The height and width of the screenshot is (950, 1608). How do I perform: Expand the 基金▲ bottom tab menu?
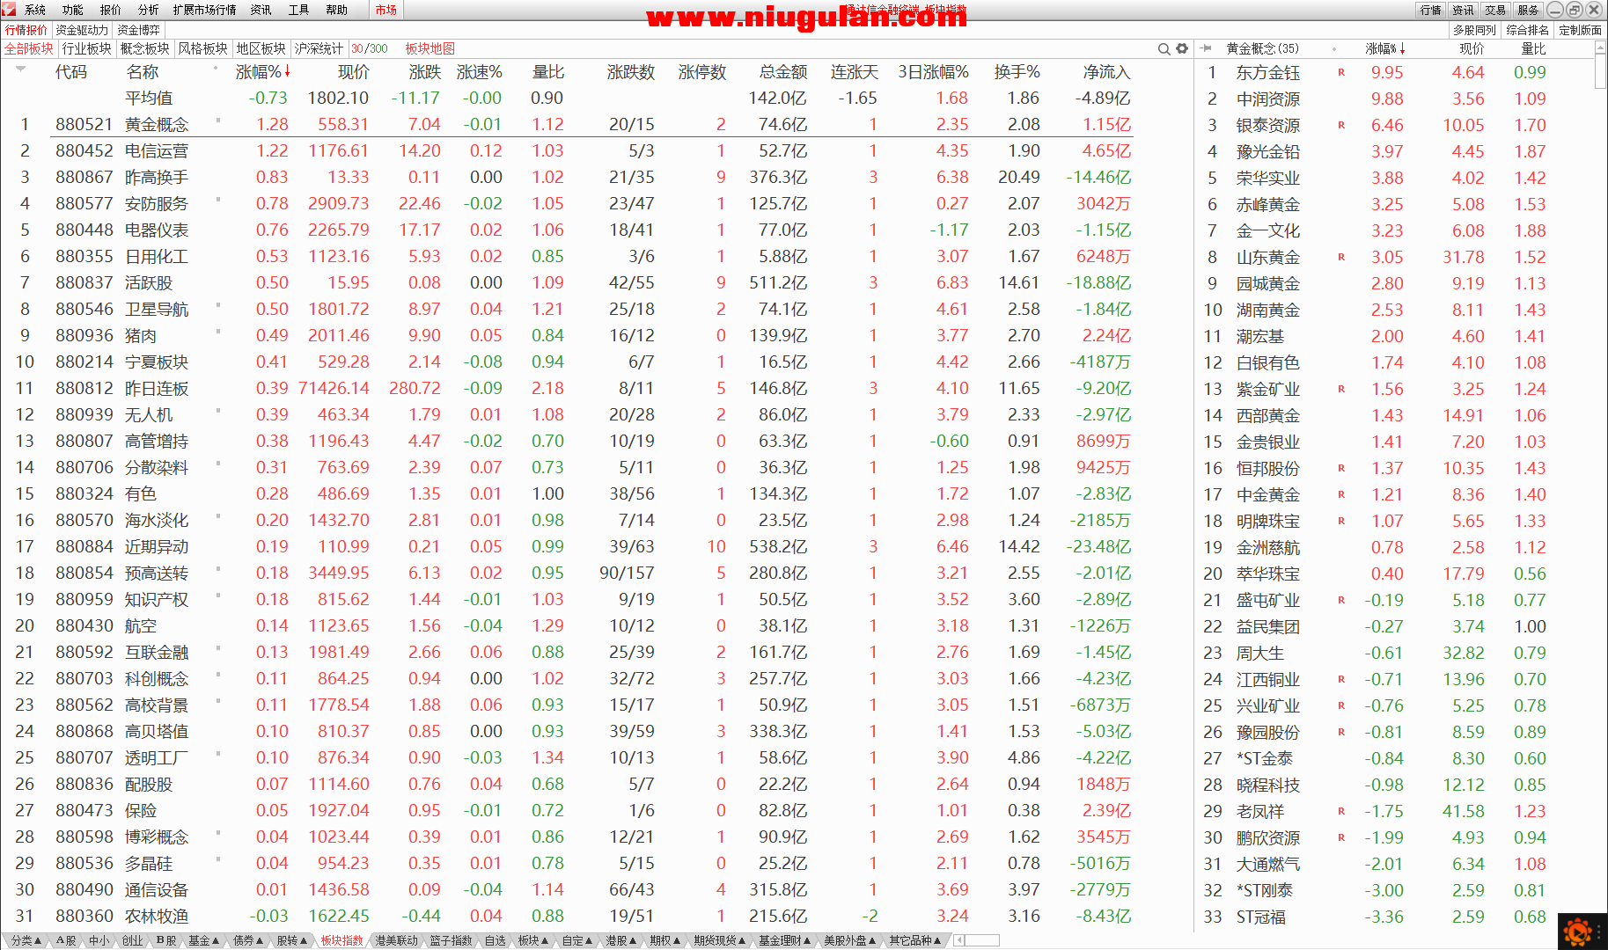point(203,940)
